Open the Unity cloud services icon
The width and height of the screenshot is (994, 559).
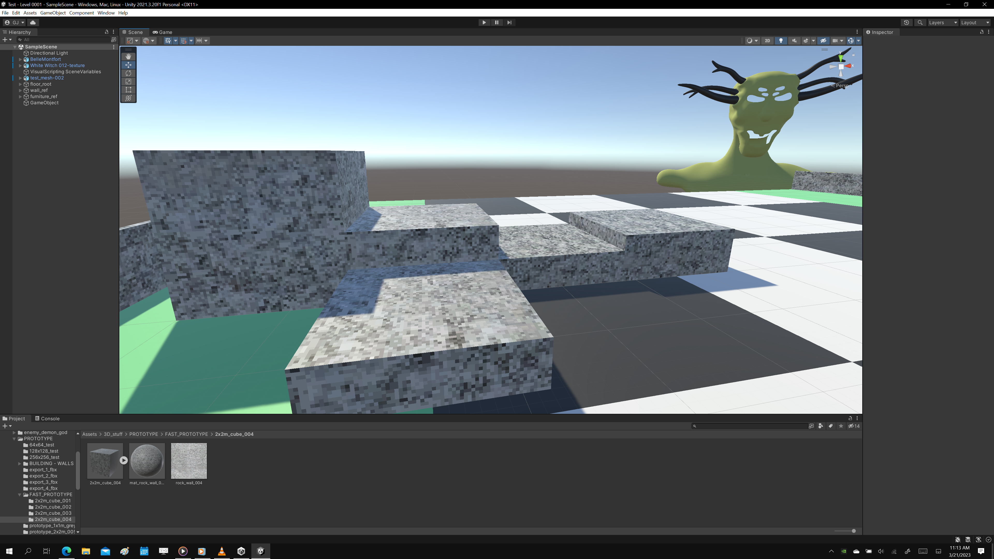(33, 22)
